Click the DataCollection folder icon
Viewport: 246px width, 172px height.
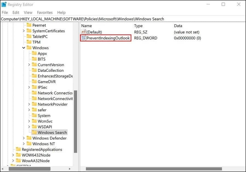[x=35, y=70]
